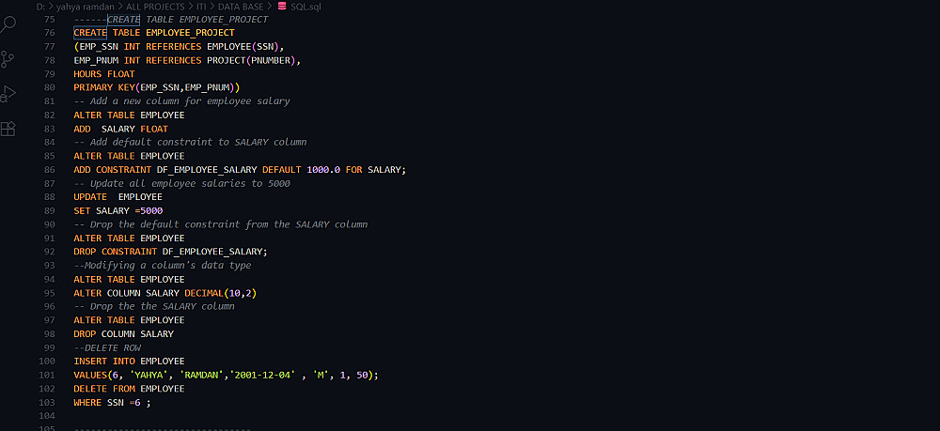
Task: Click the 'D:' drive breadcrumb
Action: coord(40,6)
